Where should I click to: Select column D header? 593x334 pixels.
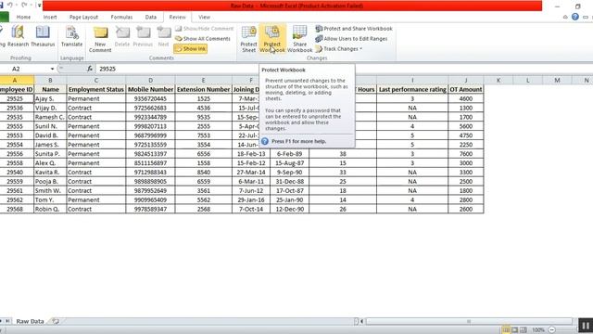pyautogui.click(x=150, y=81)
